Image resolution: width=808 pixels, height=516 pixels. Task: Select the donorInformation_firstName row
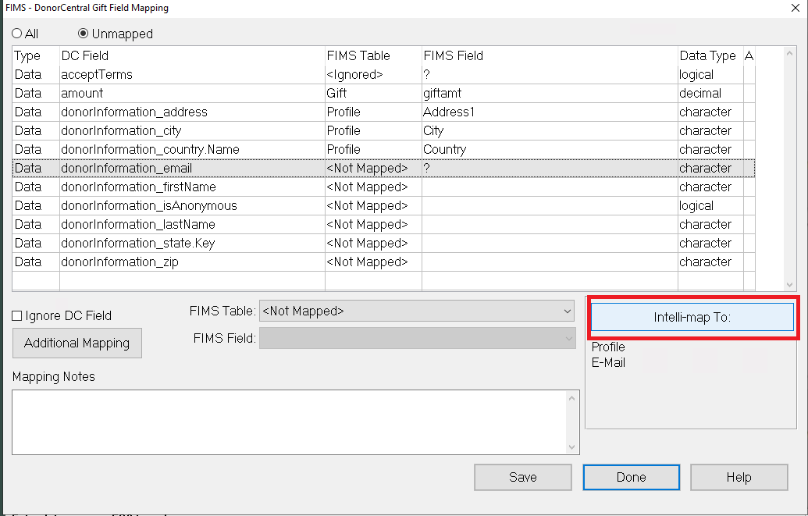tap(383, 187)
